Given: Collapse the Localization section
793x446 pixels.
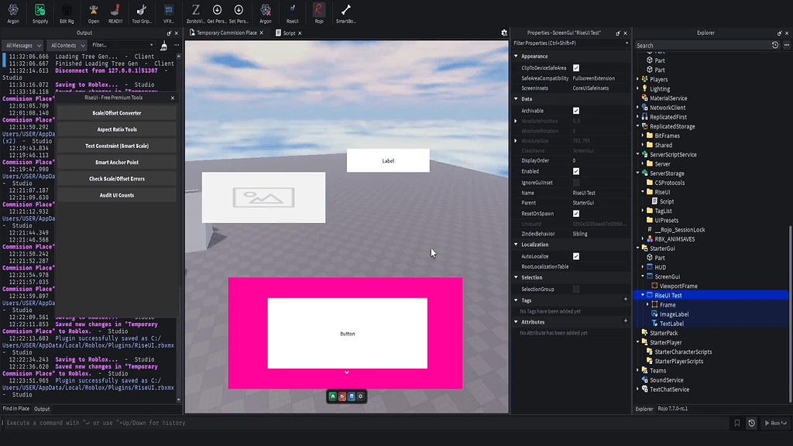Looking at the screenshot, I should pyautogui.click(x=516, y=244).
